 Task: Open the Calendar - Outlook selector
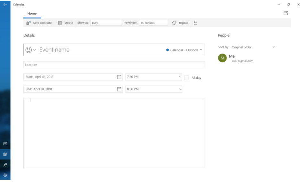184,50
